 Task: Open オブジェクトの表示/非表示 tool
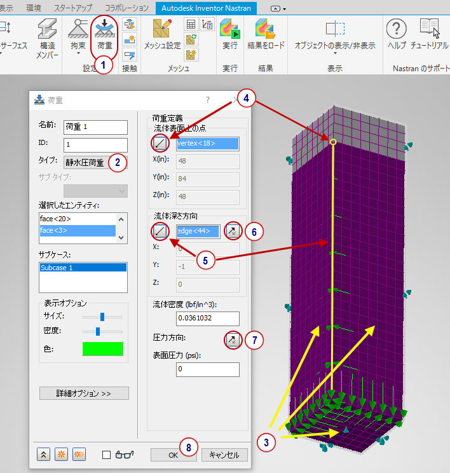pyautogui.click(x=335, y=36)
